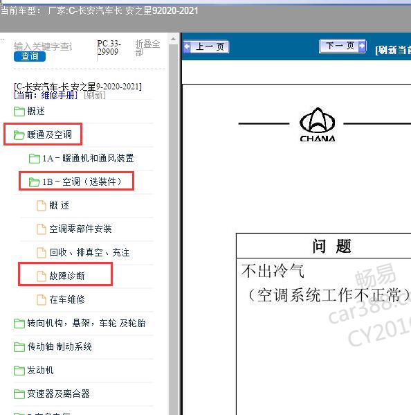Click the sidebar vertical scrollbar track
The width and height of the screenshot is (411, 415).
click(x=174, y=230)
